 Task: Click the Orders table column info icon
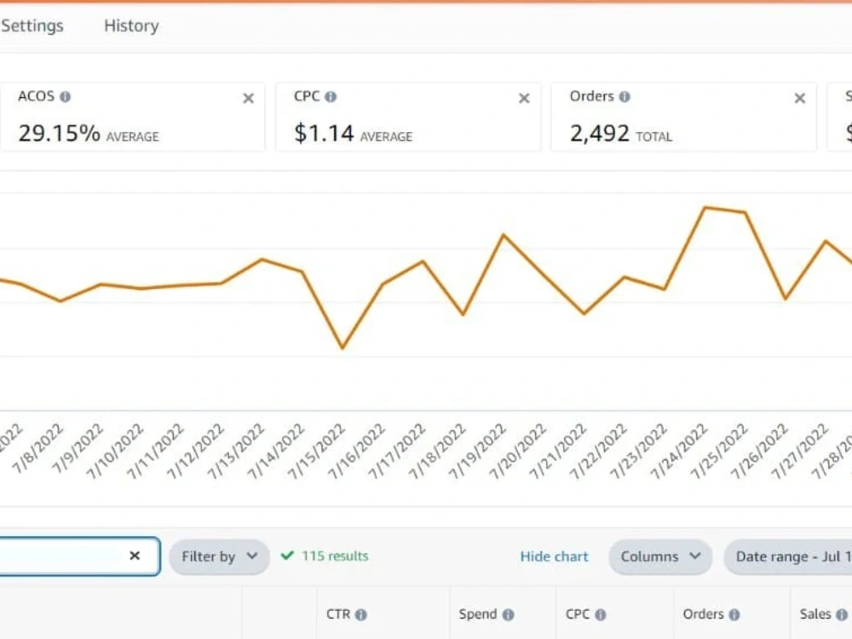(734, 614)
